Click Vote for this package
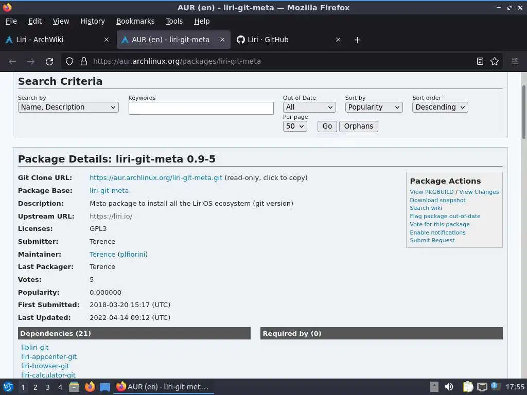This screenshot has height=395, width=527. click(440, 224)
